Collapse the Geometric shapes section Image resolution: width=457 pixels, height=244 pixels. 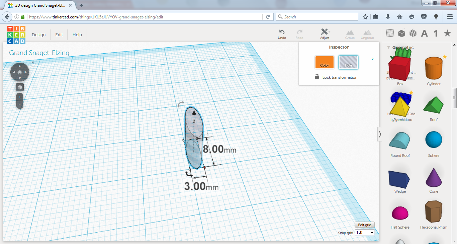(x=389, y=47)
